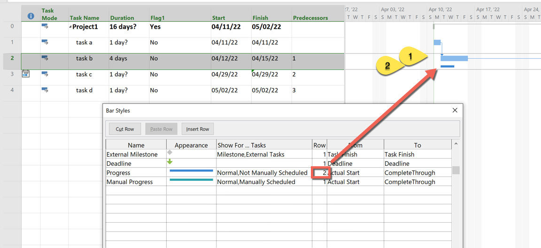The image size is (541, 248).
Task: Click the auto-schedule icon for task a
Action: point(45,42)
